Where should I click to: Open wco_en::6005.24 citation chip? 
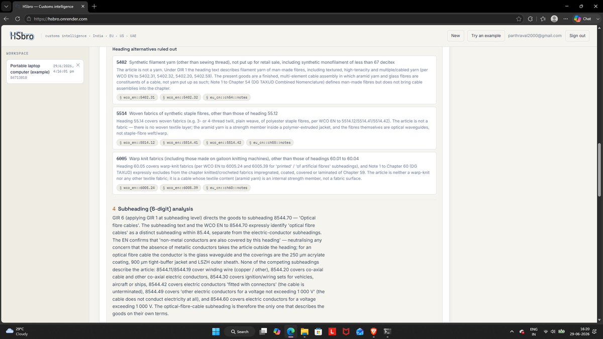137,187
